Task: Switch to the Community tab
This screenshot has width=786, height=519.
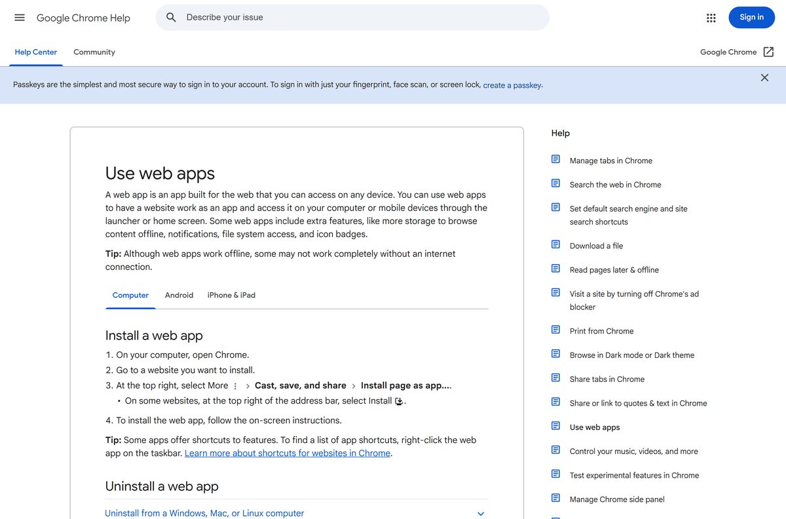Action: 94,52
